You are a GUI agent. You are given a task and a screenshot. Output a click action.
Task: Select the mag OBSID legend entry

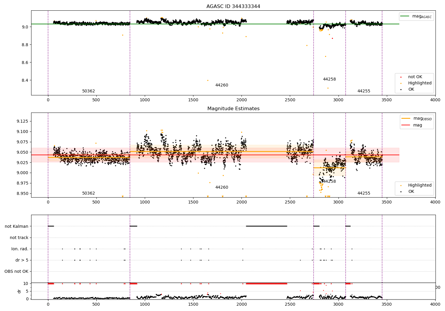click(x=417, y=118)
